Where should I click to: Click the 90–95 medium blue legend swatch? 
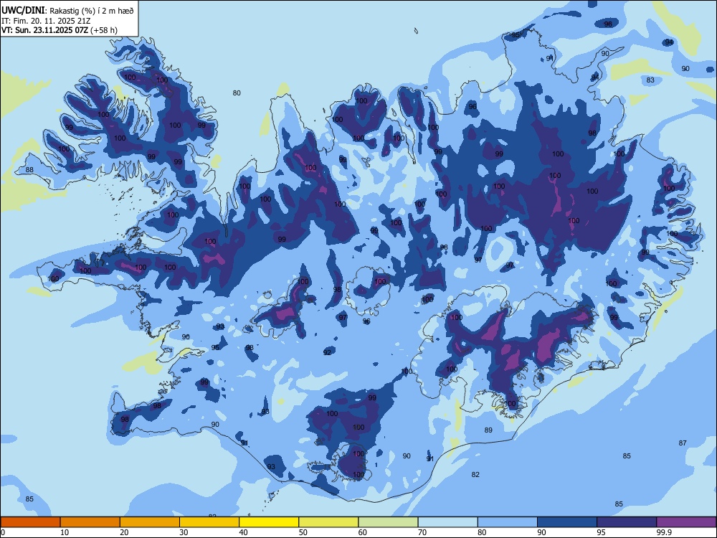tap(567, 522)
